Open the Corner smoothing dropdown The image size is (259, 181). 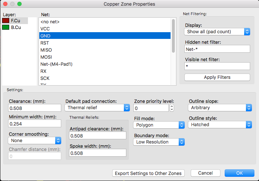(34, 140)
